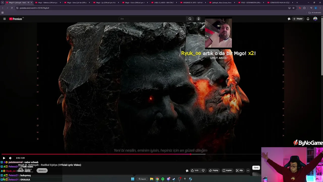Open Spotify from the taskbar
Viewport: 323px width, 182px height.
(163, 179)
